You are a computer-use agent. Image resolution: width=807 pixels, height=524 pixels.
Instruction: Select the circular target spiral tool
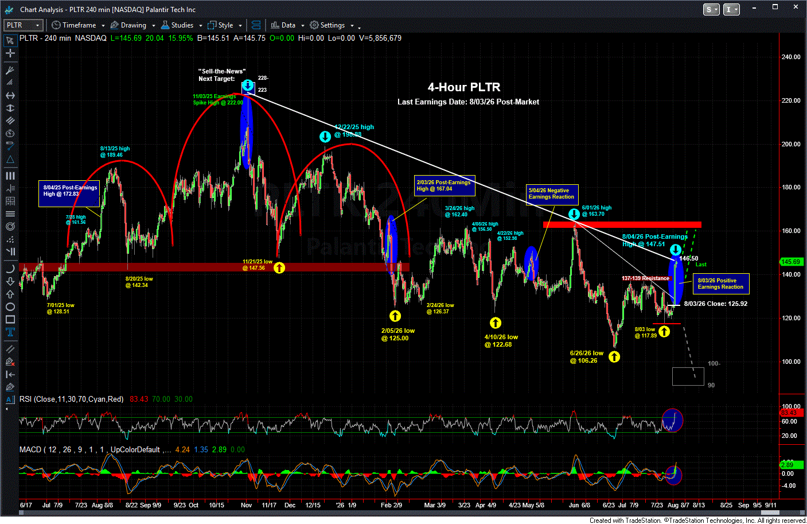(10, 226)
